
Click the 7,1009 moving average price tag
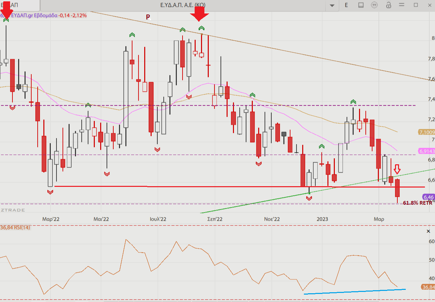tap(427, 132)
